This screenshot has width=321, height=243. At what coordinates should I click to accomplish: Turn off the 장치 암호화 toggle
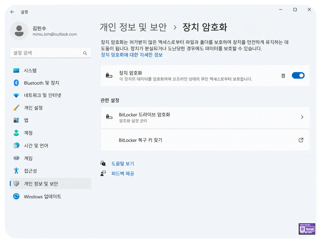click(298, 76)
